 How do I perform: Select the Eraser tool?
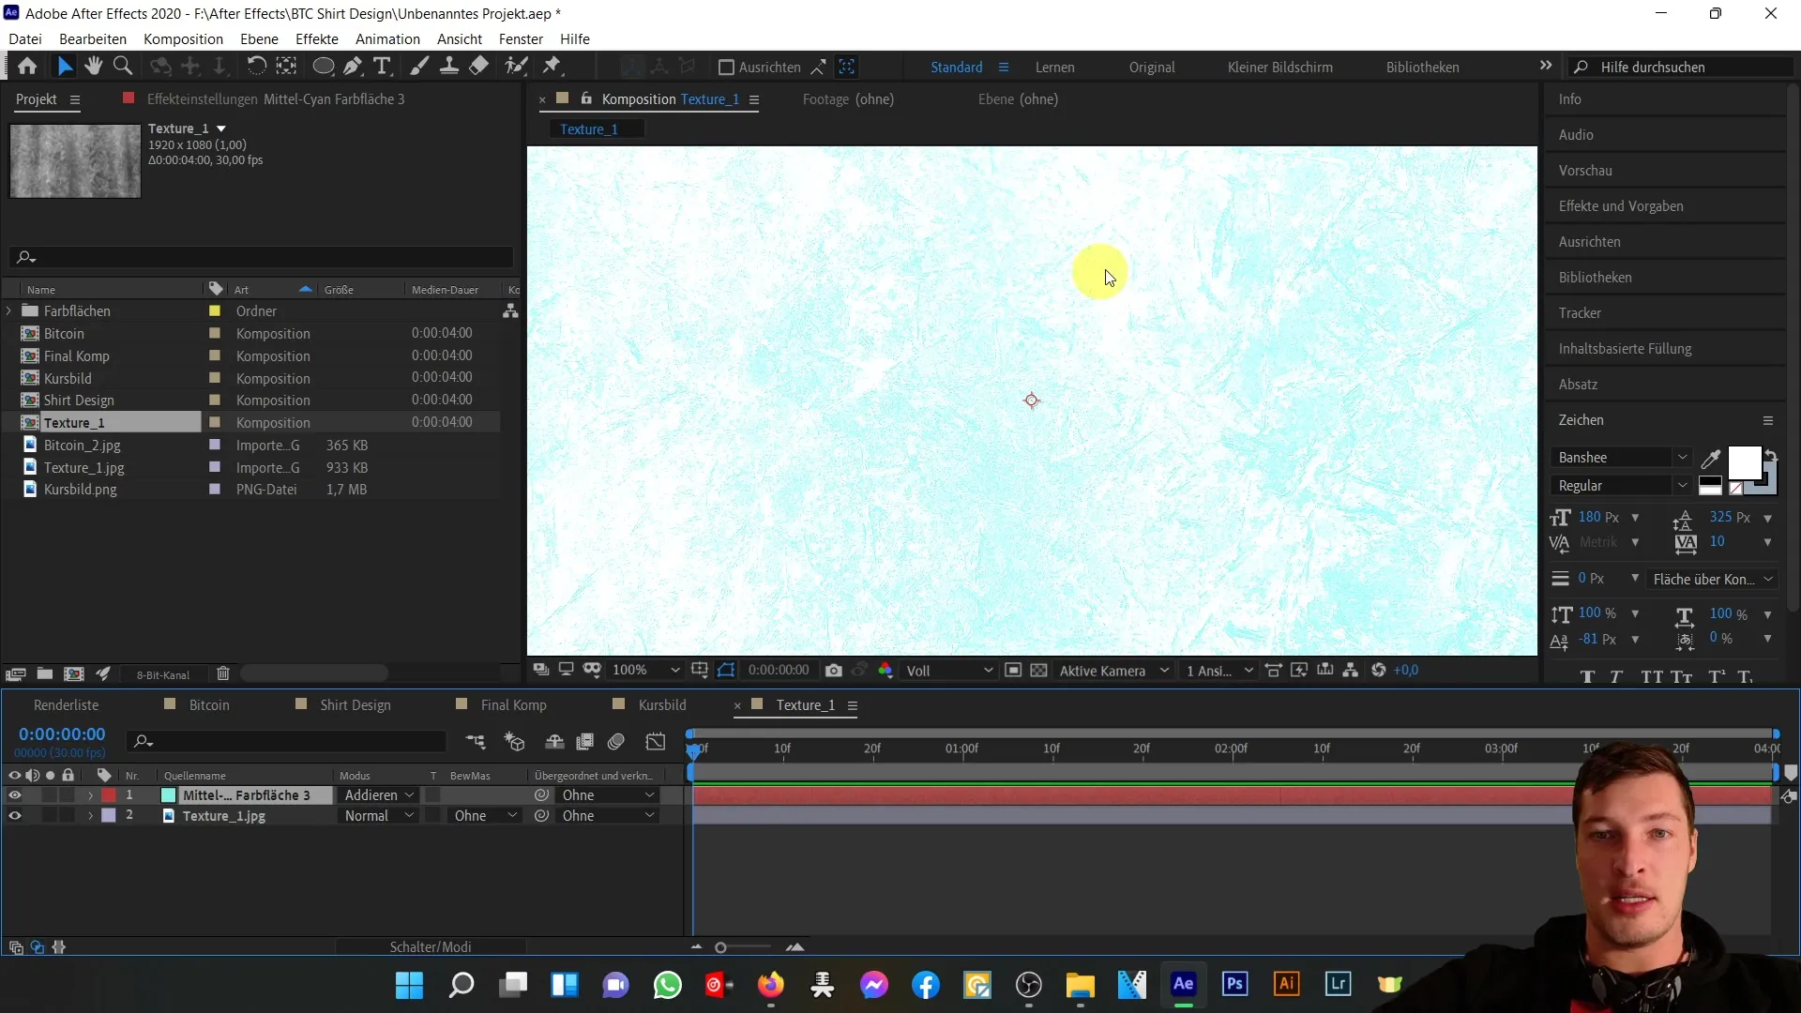[x=478, y=67]
